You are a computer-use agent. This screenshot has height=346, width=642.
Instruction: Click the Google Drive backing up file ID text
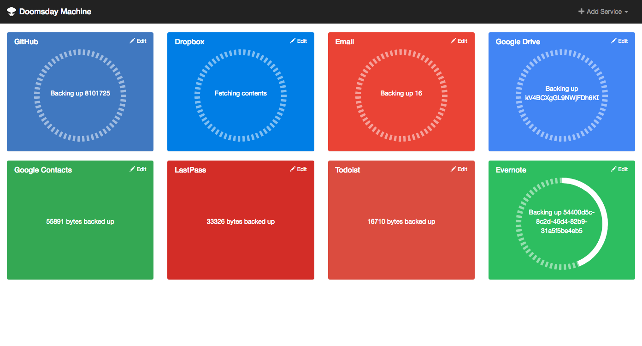(562, 93)
